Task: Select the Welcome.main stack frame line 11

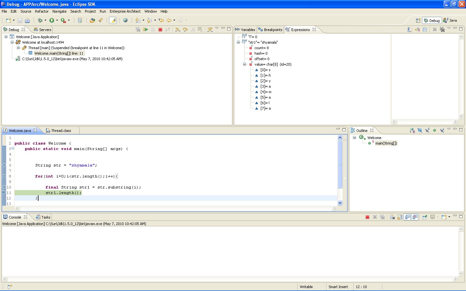Action: point(59,53)
